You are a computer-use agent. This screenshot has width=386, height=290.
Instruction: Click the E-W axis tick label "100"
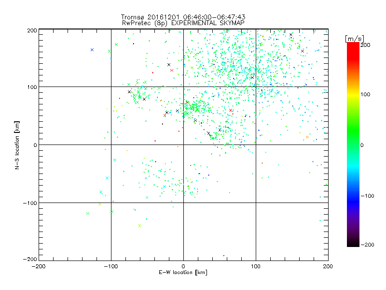pos(256,266)
